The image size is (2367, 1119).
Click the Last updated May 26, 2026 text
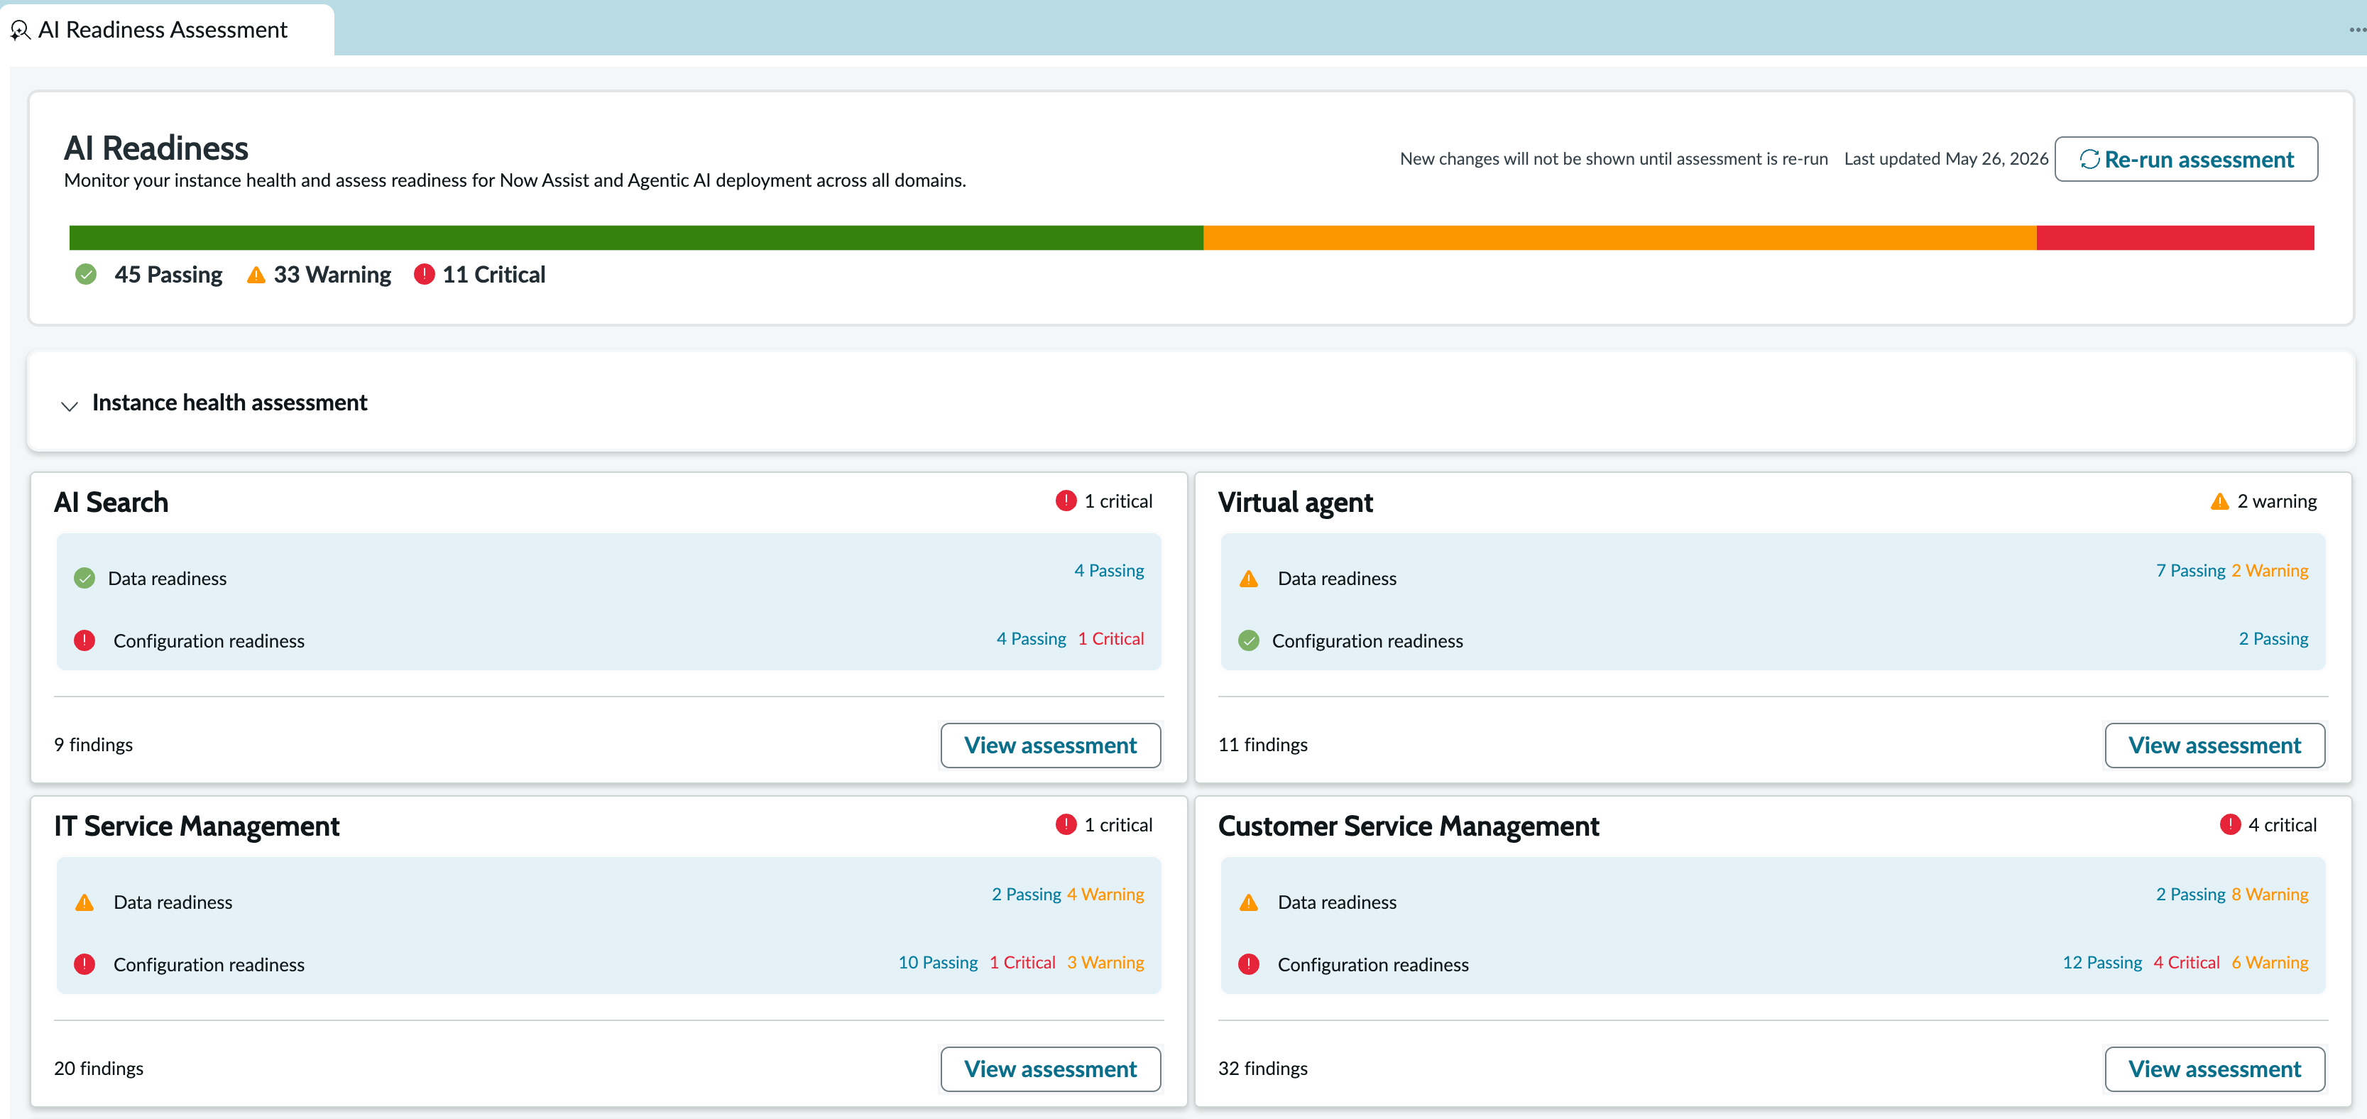(1946, 158)
